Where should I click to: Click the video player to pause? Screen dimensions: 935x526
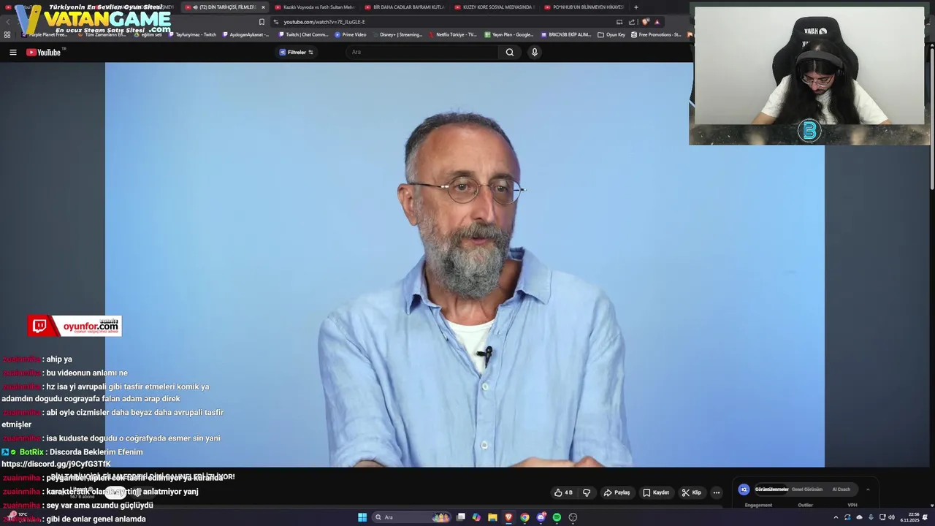click(x=465, y=264)
